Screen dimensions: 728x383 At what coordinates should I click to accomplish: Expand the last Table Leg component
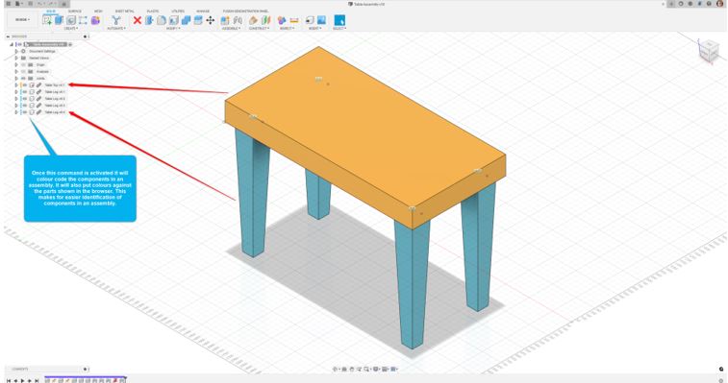pos(16,112)
